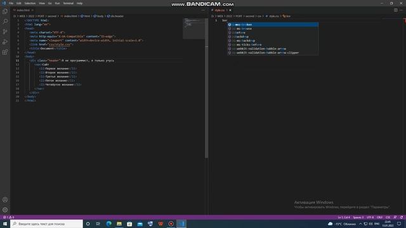This screenshot has width=406, height=228.
Task: Select ::before suggestion
Action: point(273,32)
